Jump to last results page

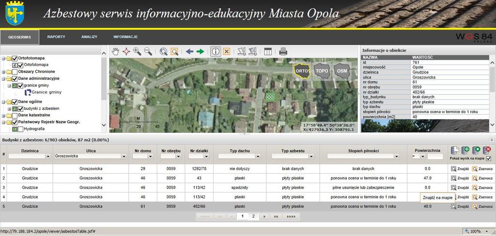click(291, 216)
